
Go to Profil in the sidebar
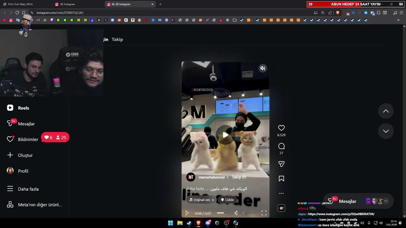[17, 171]
